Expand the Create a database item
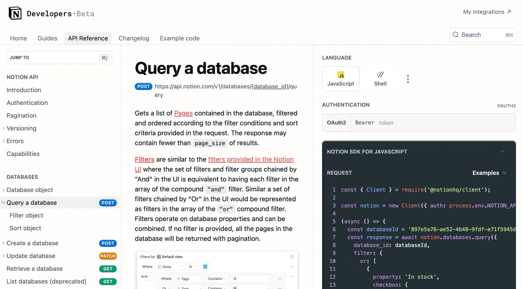This screenshot has width=523, height=289. 3,243
